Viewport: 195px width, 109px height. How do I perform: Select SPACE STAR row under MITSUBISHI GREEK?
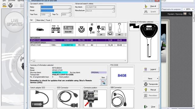coord(78,45)
